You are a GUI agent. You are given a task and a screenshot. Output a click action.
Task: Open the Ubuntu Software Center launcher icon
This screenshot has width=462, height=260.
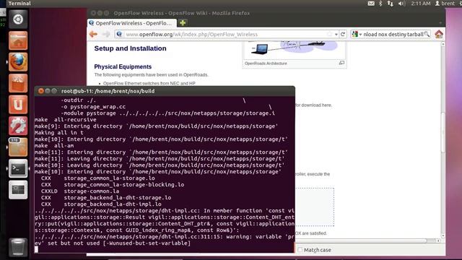point(18,83)
